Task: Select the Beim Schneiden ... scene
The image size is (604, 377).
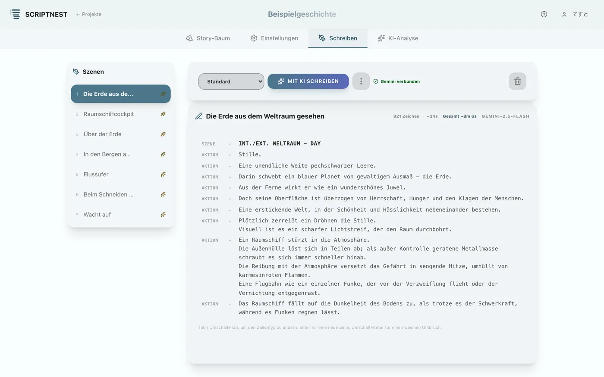Action: [121, 194]
